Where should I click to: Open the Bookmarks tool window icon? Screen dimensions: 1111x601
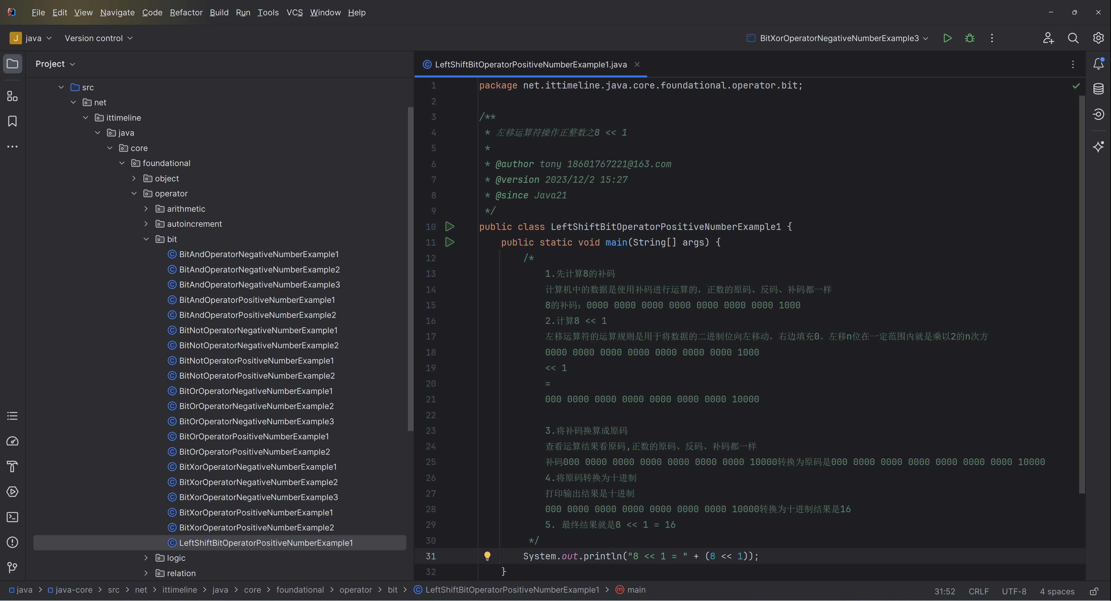pos(12,121)
